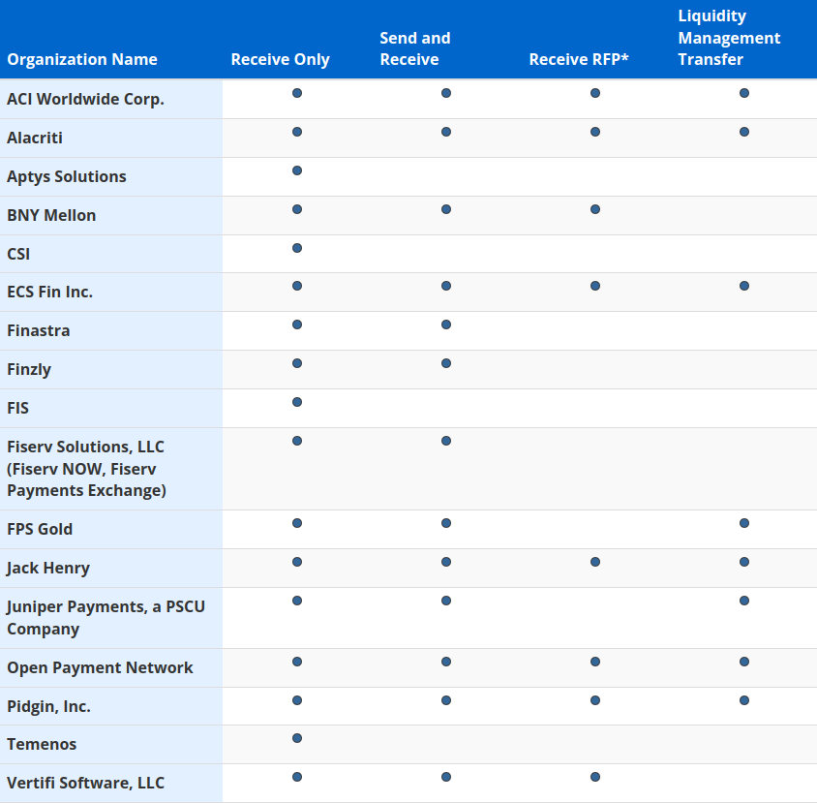Click the Liquidity Management Transfer dot for ECS Fin Inc.
Viewport: 817px width, 803px height.
click(743, 286)
